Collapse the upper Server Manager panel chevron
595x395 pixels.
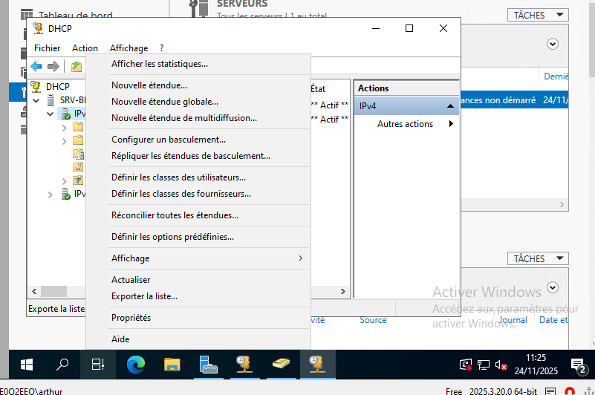pyautogui.click(x=553, y=44)
